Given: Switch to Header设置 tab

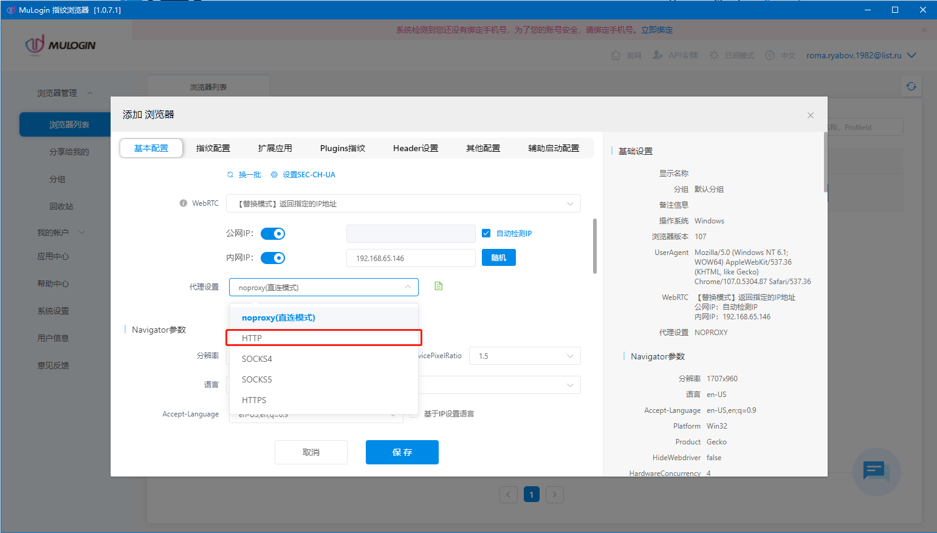Looking at the screenshot, I should 416,148.
